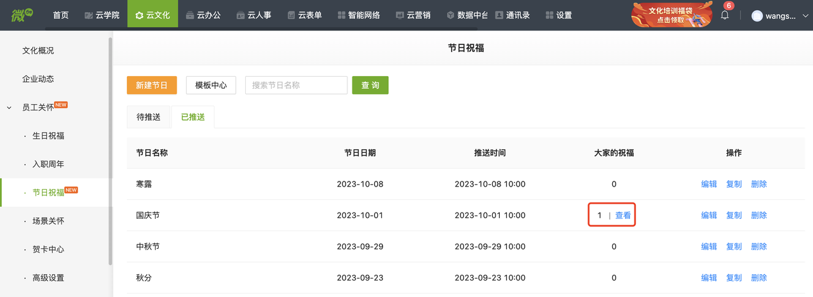Click the green logo at top left
The image size is (813, 297).
pos(22,14)
